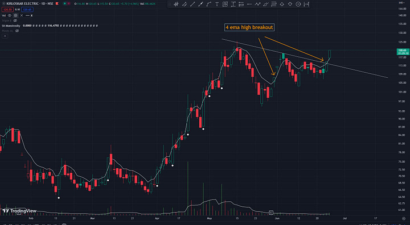Viewport: 410px width, 225px height.
Task: Select the Triple E indicator label
Action: 6,20
